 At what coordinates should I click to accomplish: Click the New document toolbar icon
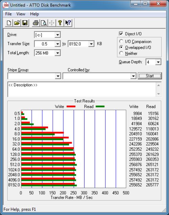click(9, 23)
